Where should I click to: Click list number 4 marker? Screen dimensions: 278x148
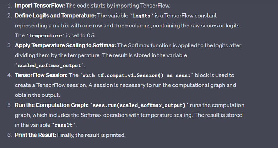pyautogui.click(x=9, y=75)
